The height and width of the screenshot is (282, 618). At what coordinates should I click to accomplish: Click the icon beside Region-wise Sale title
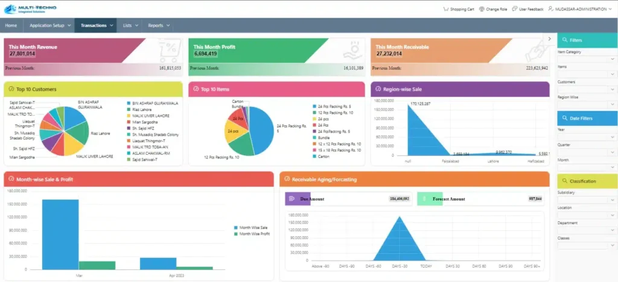click(377, 89)
